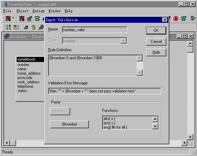Open the Object menu
This screenshot has width=197, height=156.
click(x=22, y=11)
